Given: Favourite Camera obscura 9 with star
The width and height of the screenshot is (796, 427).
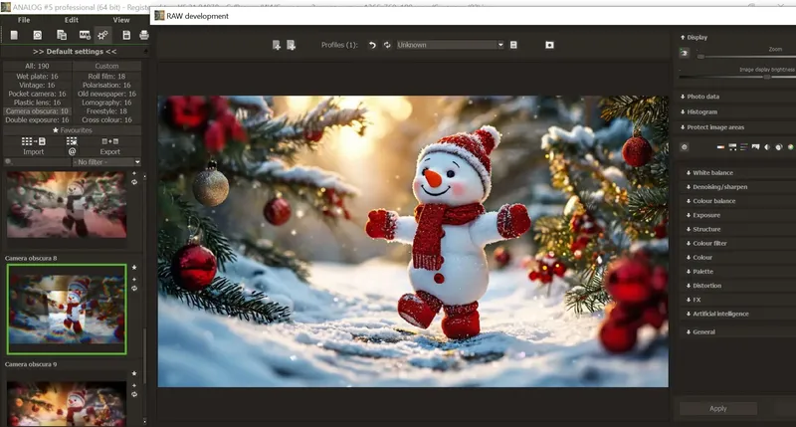Looking at the screenshot, I should click(134, 373).
